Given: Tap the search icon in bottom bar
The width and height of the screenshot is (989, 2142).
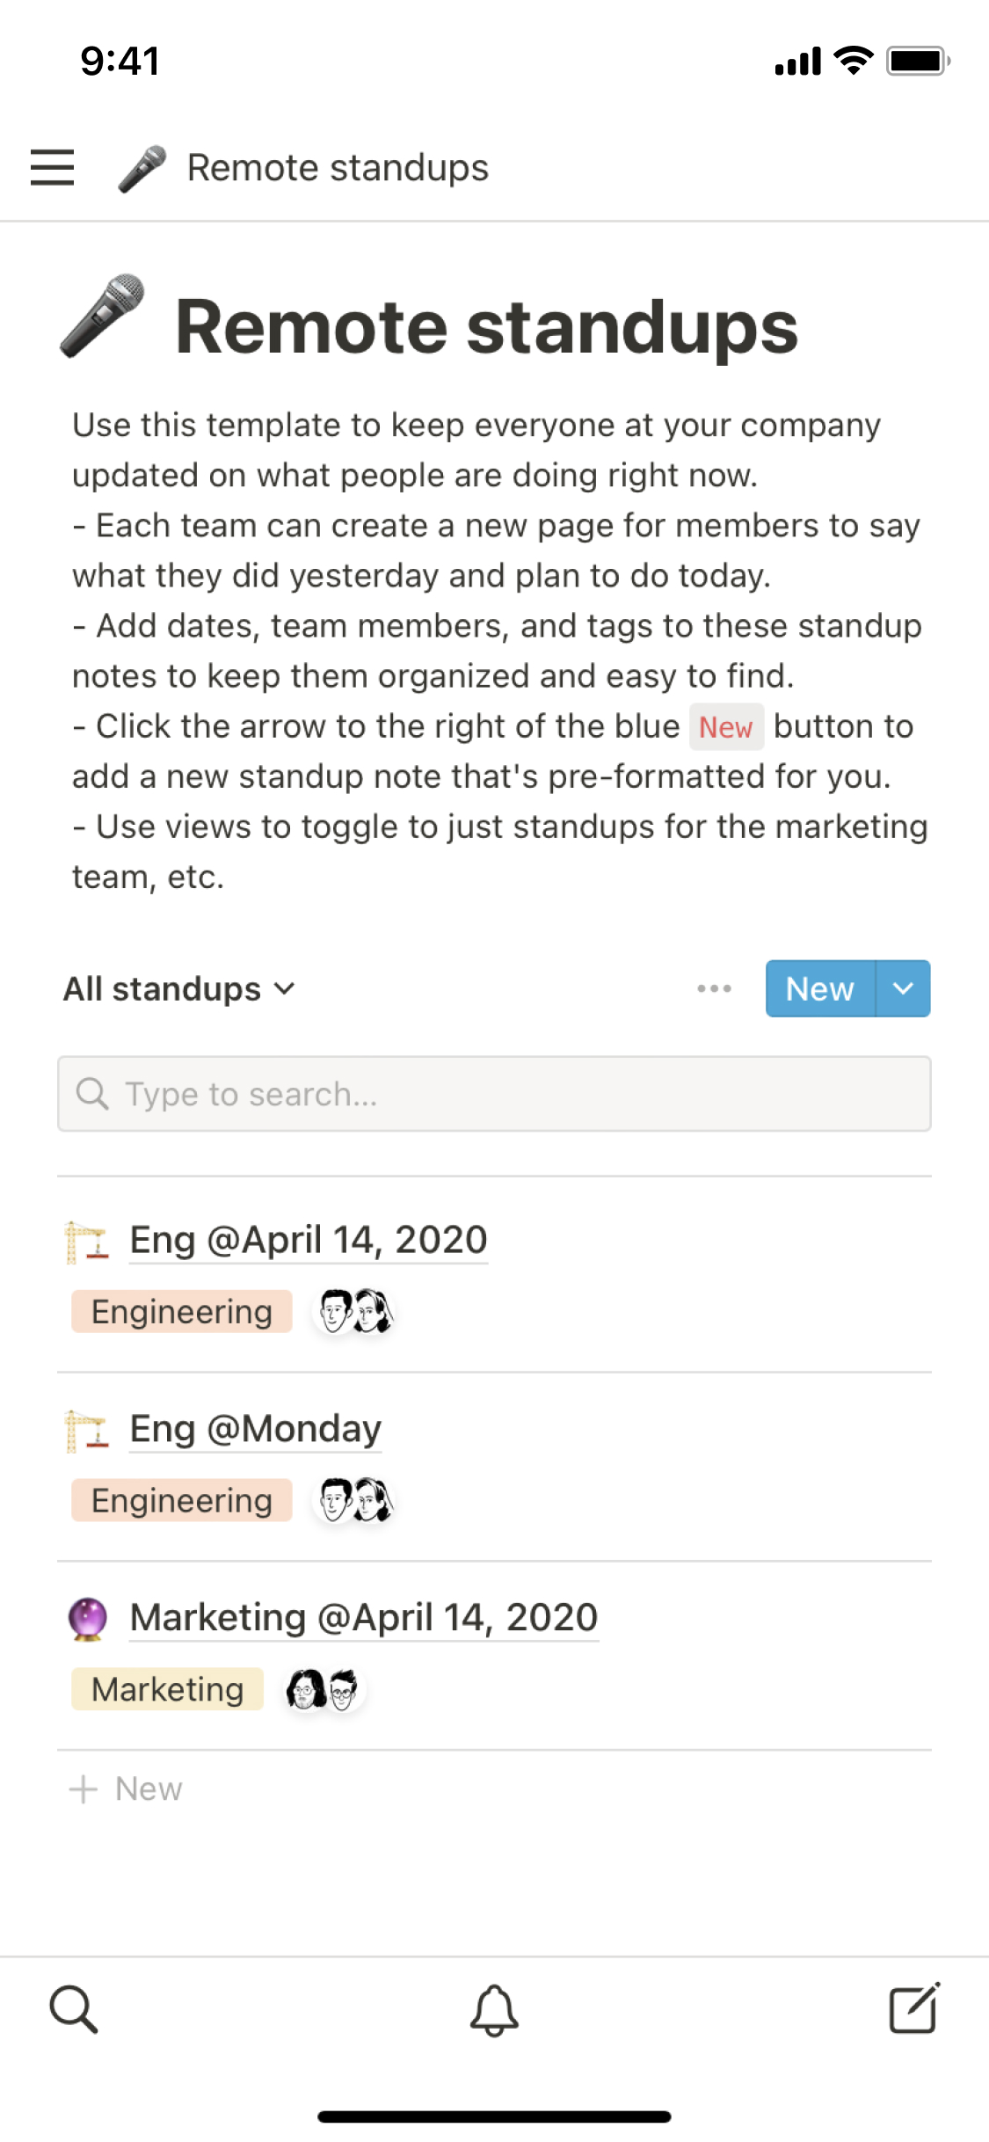Looking at the screenshot, I should pos(73,2008).
